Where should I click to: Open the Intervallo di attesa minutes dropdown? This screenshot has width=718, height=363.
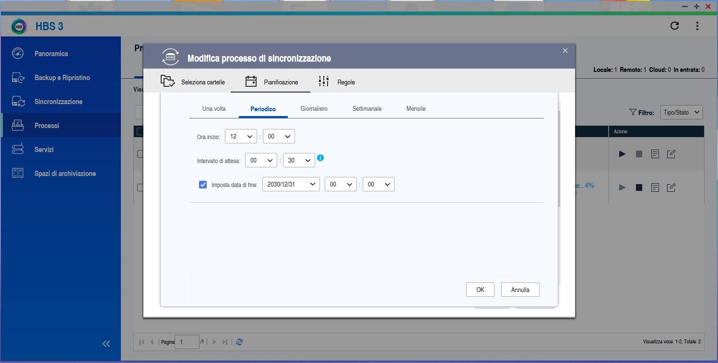299,160
